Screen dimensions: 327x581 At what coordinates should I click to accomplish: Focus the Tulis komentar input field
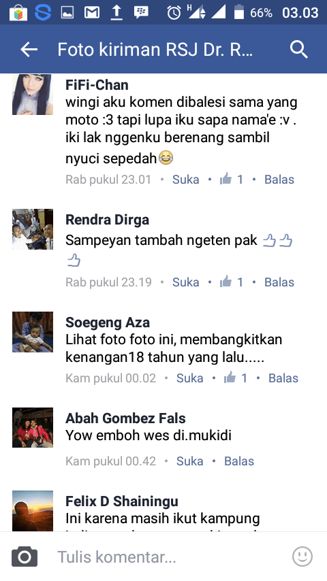click(163, 557)
